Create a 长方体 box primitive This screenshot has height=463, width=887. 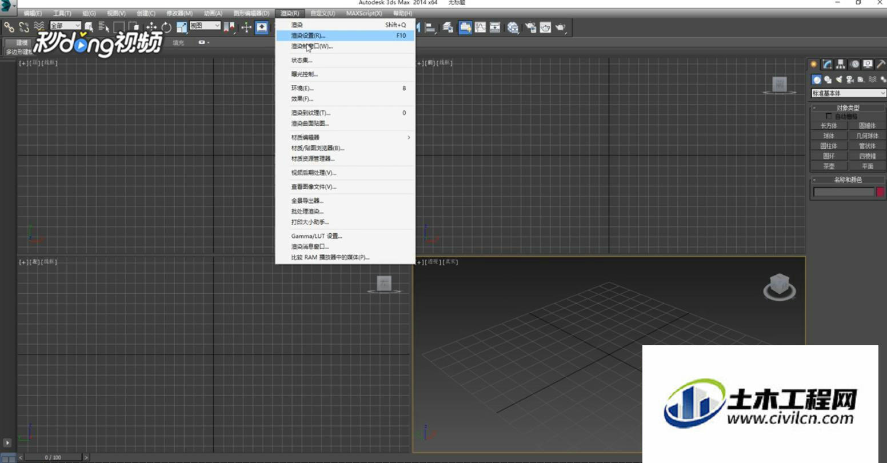coord(829,126)
